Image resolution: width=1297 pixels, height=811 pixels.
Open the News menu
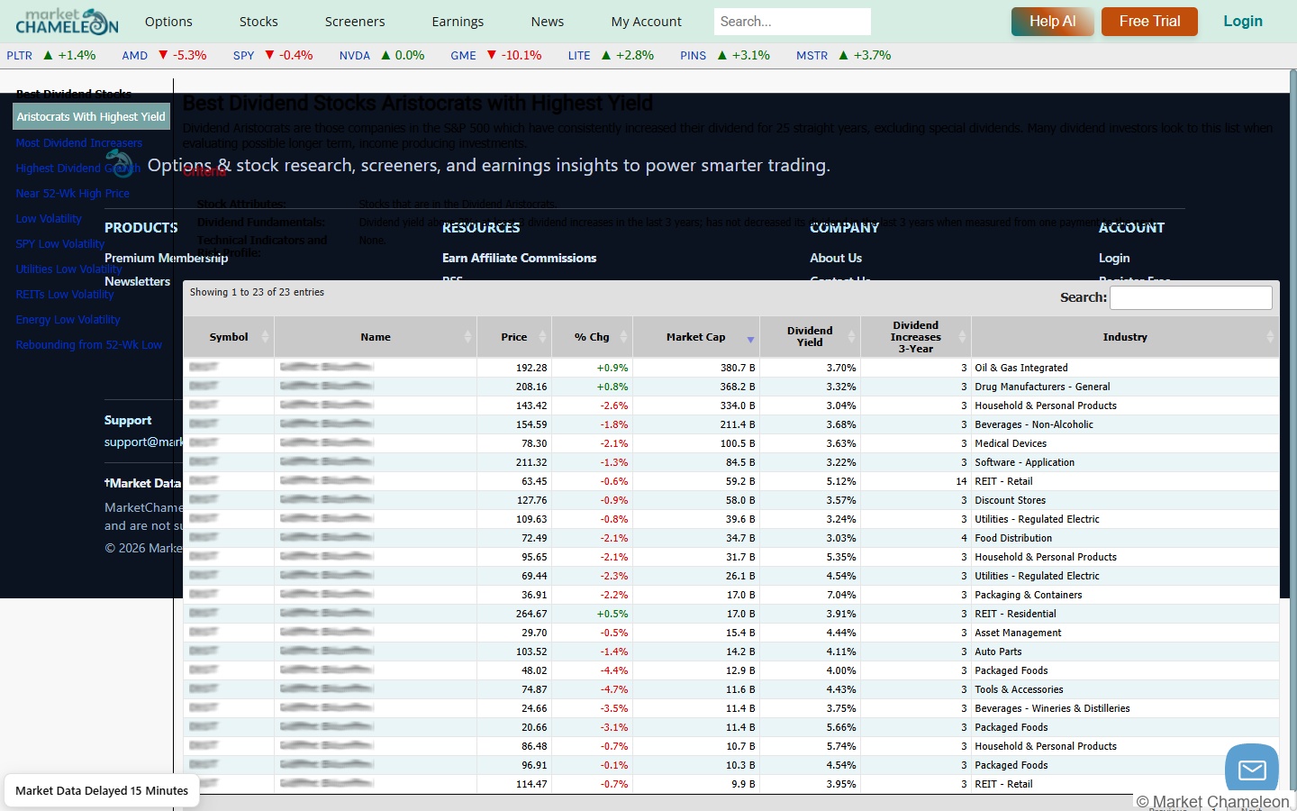[x=548, y=22]
